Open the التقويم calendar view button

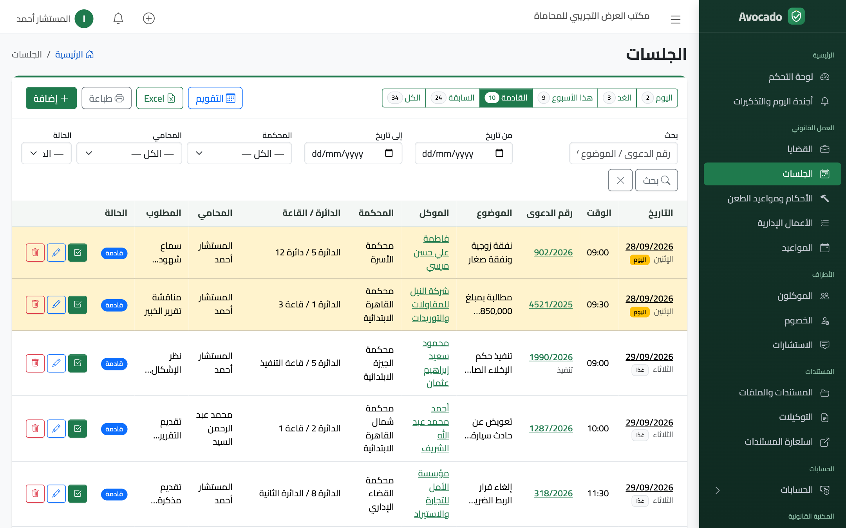(x=215, y=98)
